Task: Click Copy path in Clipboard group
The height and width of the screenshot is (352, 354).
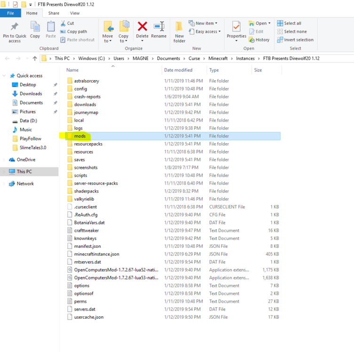Action: [x=77, y=31]
